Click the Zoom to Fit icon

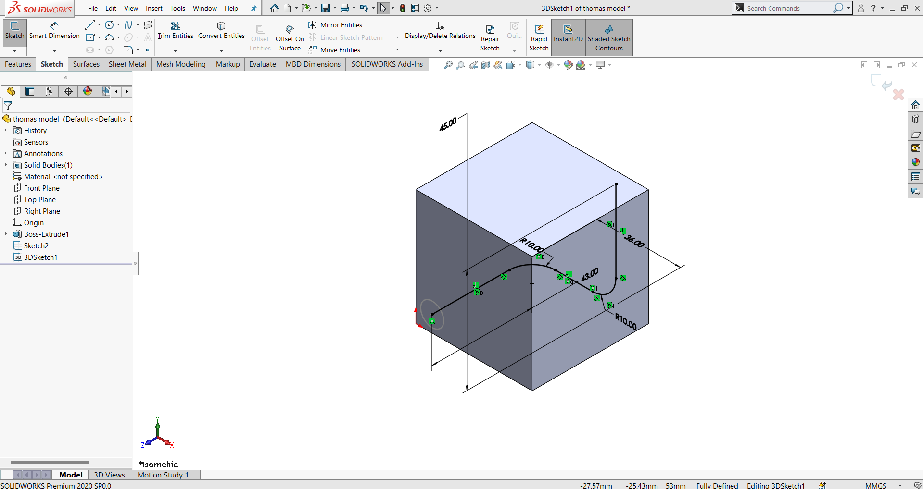pos(448,65)
